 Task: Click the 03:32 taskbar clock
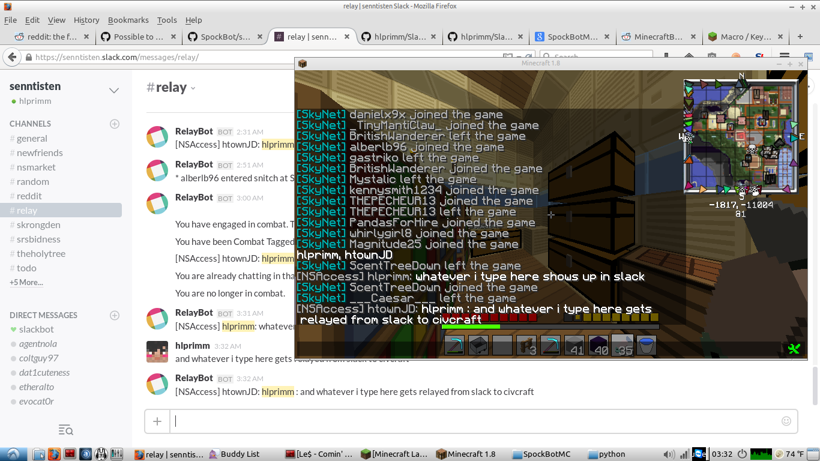[x=722, y=454]
